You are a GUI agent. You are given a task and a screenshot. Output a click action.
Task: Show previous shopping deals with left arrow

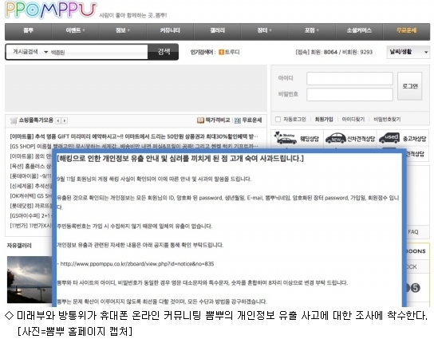[x=58, y=121]
